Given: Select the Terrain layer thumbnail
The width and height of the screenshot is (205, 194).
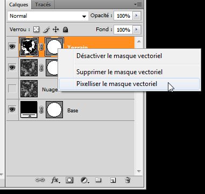Looking at the screenshot, I should [x=29, y=47].
